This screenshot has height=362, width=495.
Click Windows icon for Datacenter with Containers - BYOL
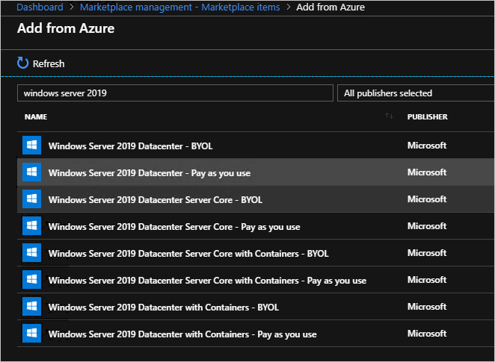tap(31, 307)
